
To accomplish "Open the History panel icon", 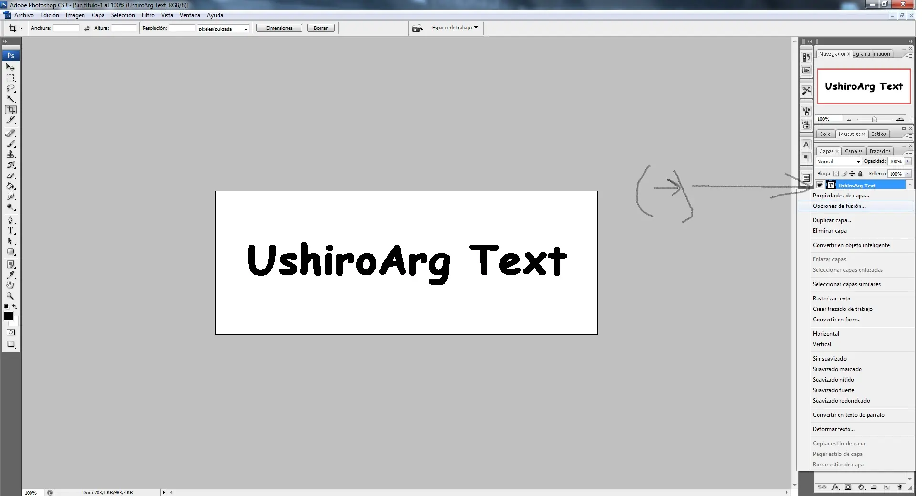I will (x=806, y=57).
